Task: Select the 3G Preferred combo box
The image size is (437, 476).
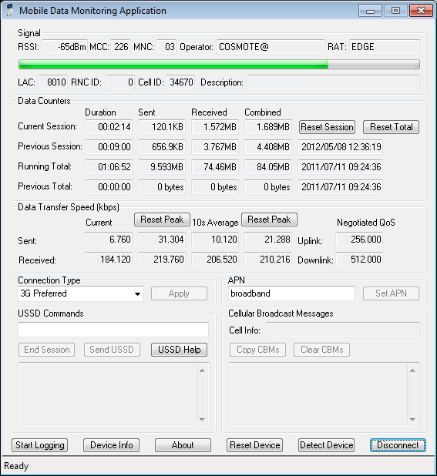Action: click(x=81, y=293)
